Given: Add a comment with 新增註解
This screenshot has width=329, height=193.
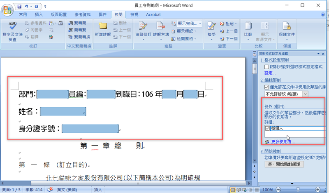Looking at the screenshot, I should point(103,29).
